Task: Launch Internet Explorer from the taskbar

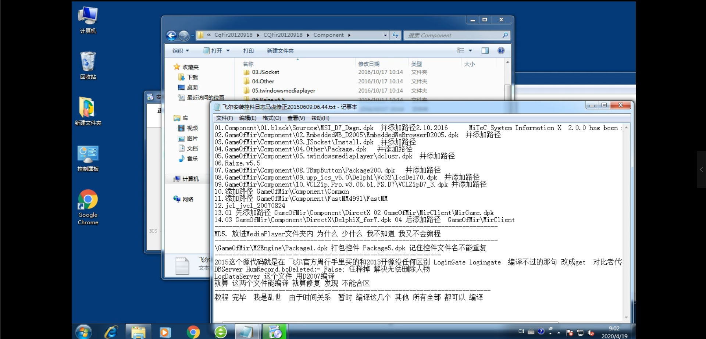Action: pyautogui.click(x=111, y=332)
